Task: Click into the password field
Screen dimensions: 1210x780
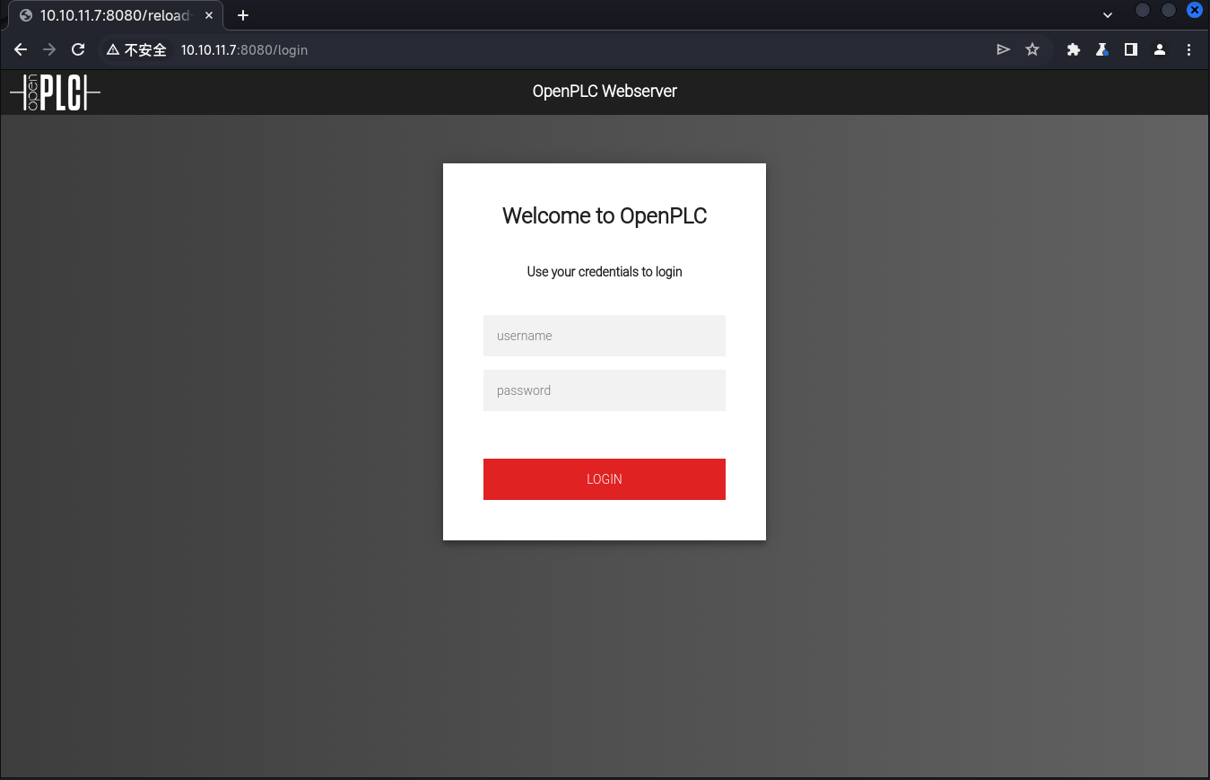Action: [605, 390]
